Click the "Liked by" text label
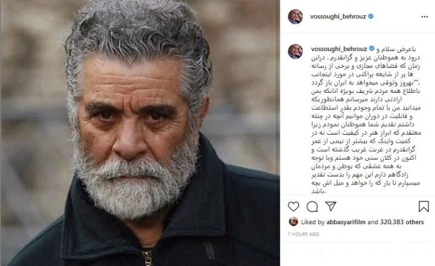The height and width of the screenshot is (266, 435). 313,222
